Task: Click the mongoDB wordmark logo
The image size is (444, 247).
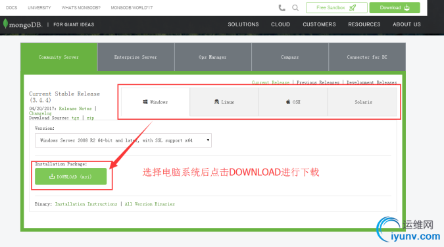Action: pos(26,24)
